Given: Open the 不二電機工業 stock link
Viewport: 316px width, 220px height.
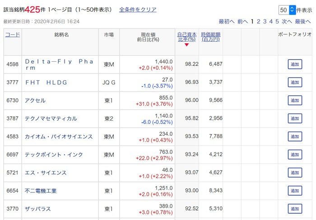Looking at the screenshot, I should (x=41, y=191).
